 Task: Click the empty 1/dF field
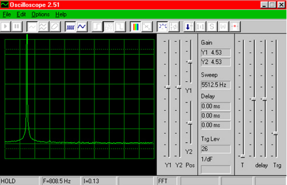click(x=216, y=169)
